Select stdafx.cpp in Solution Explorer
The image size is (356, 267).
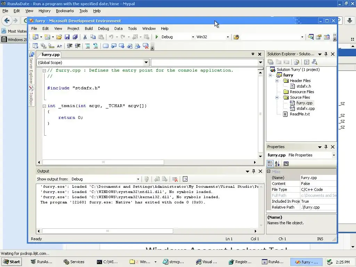click(306, 108)
